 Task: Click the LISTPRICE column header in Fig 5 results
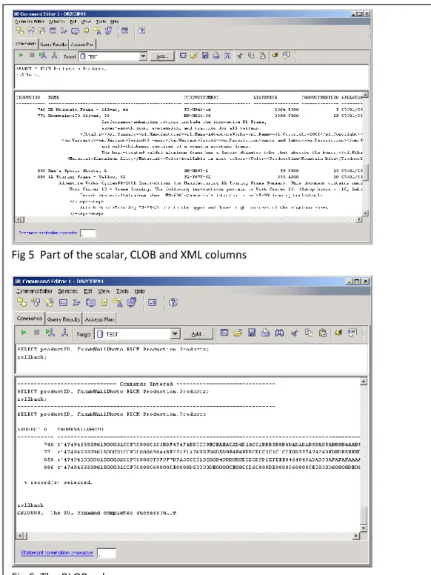265,97
